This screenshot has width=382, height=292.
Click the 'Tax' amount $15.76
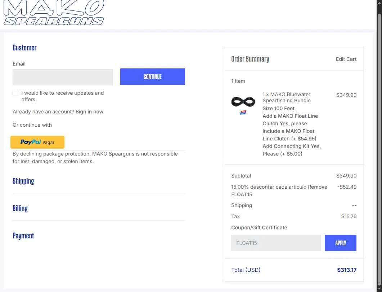[349, 216]
